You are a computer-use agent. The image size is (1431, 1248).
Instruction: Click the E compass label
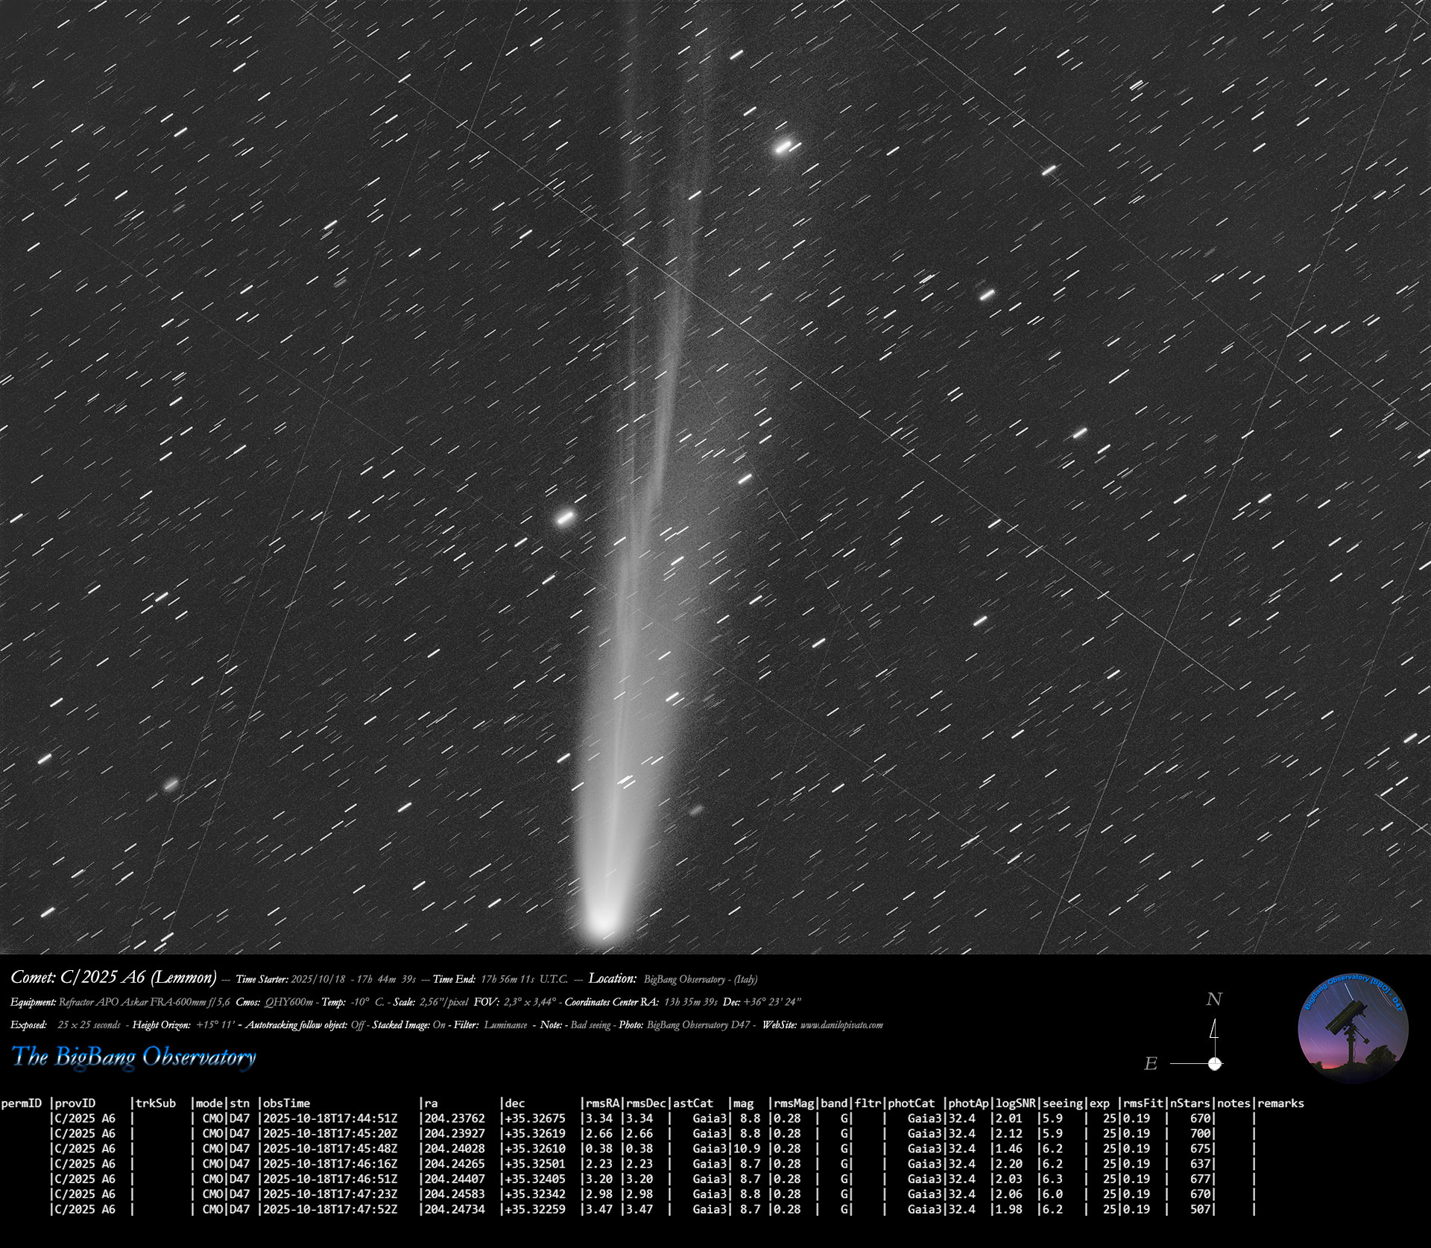1151,1064
